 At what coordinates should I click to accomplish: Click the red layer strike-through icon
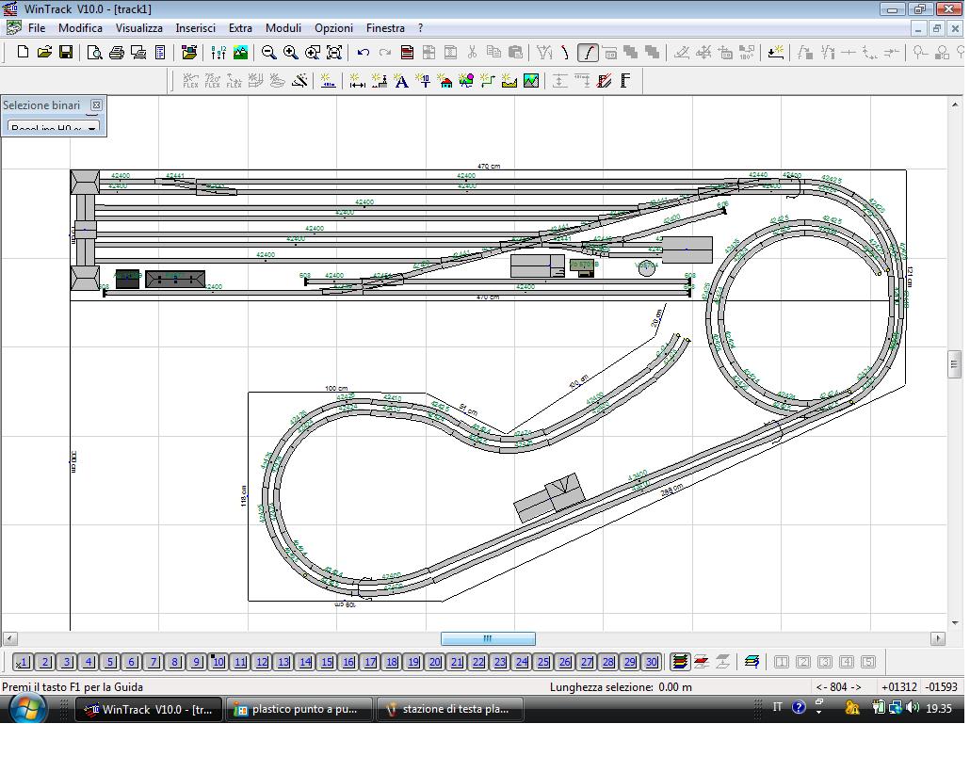coord(701,662)
